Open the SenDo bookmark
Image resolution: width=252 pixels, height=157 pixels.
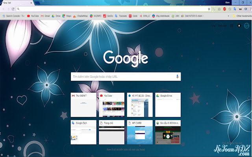[x=108, y=16]
